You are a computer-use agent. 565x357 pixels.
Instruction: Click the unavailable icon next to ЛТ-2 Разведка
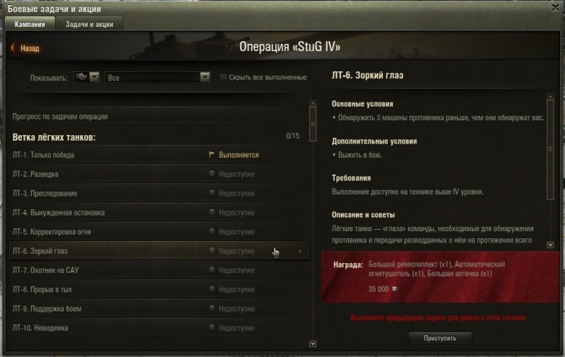pos(212,173)
